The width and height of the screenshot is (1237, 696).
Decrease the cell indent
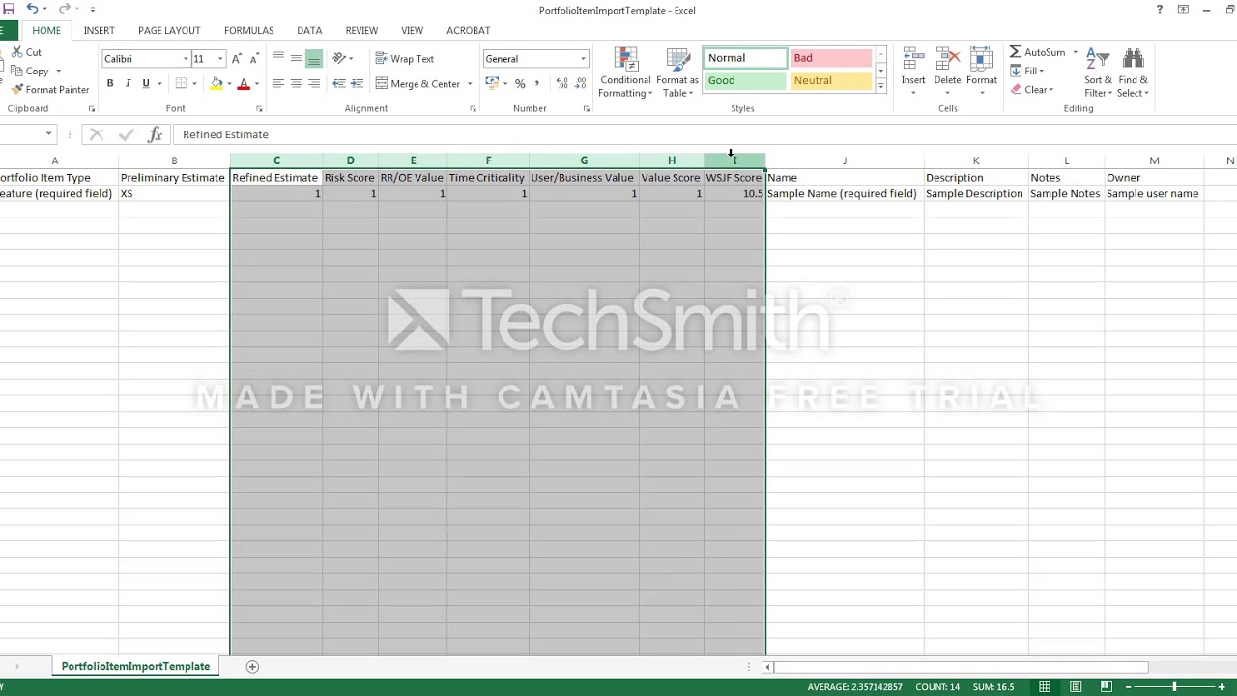point(339,84)
